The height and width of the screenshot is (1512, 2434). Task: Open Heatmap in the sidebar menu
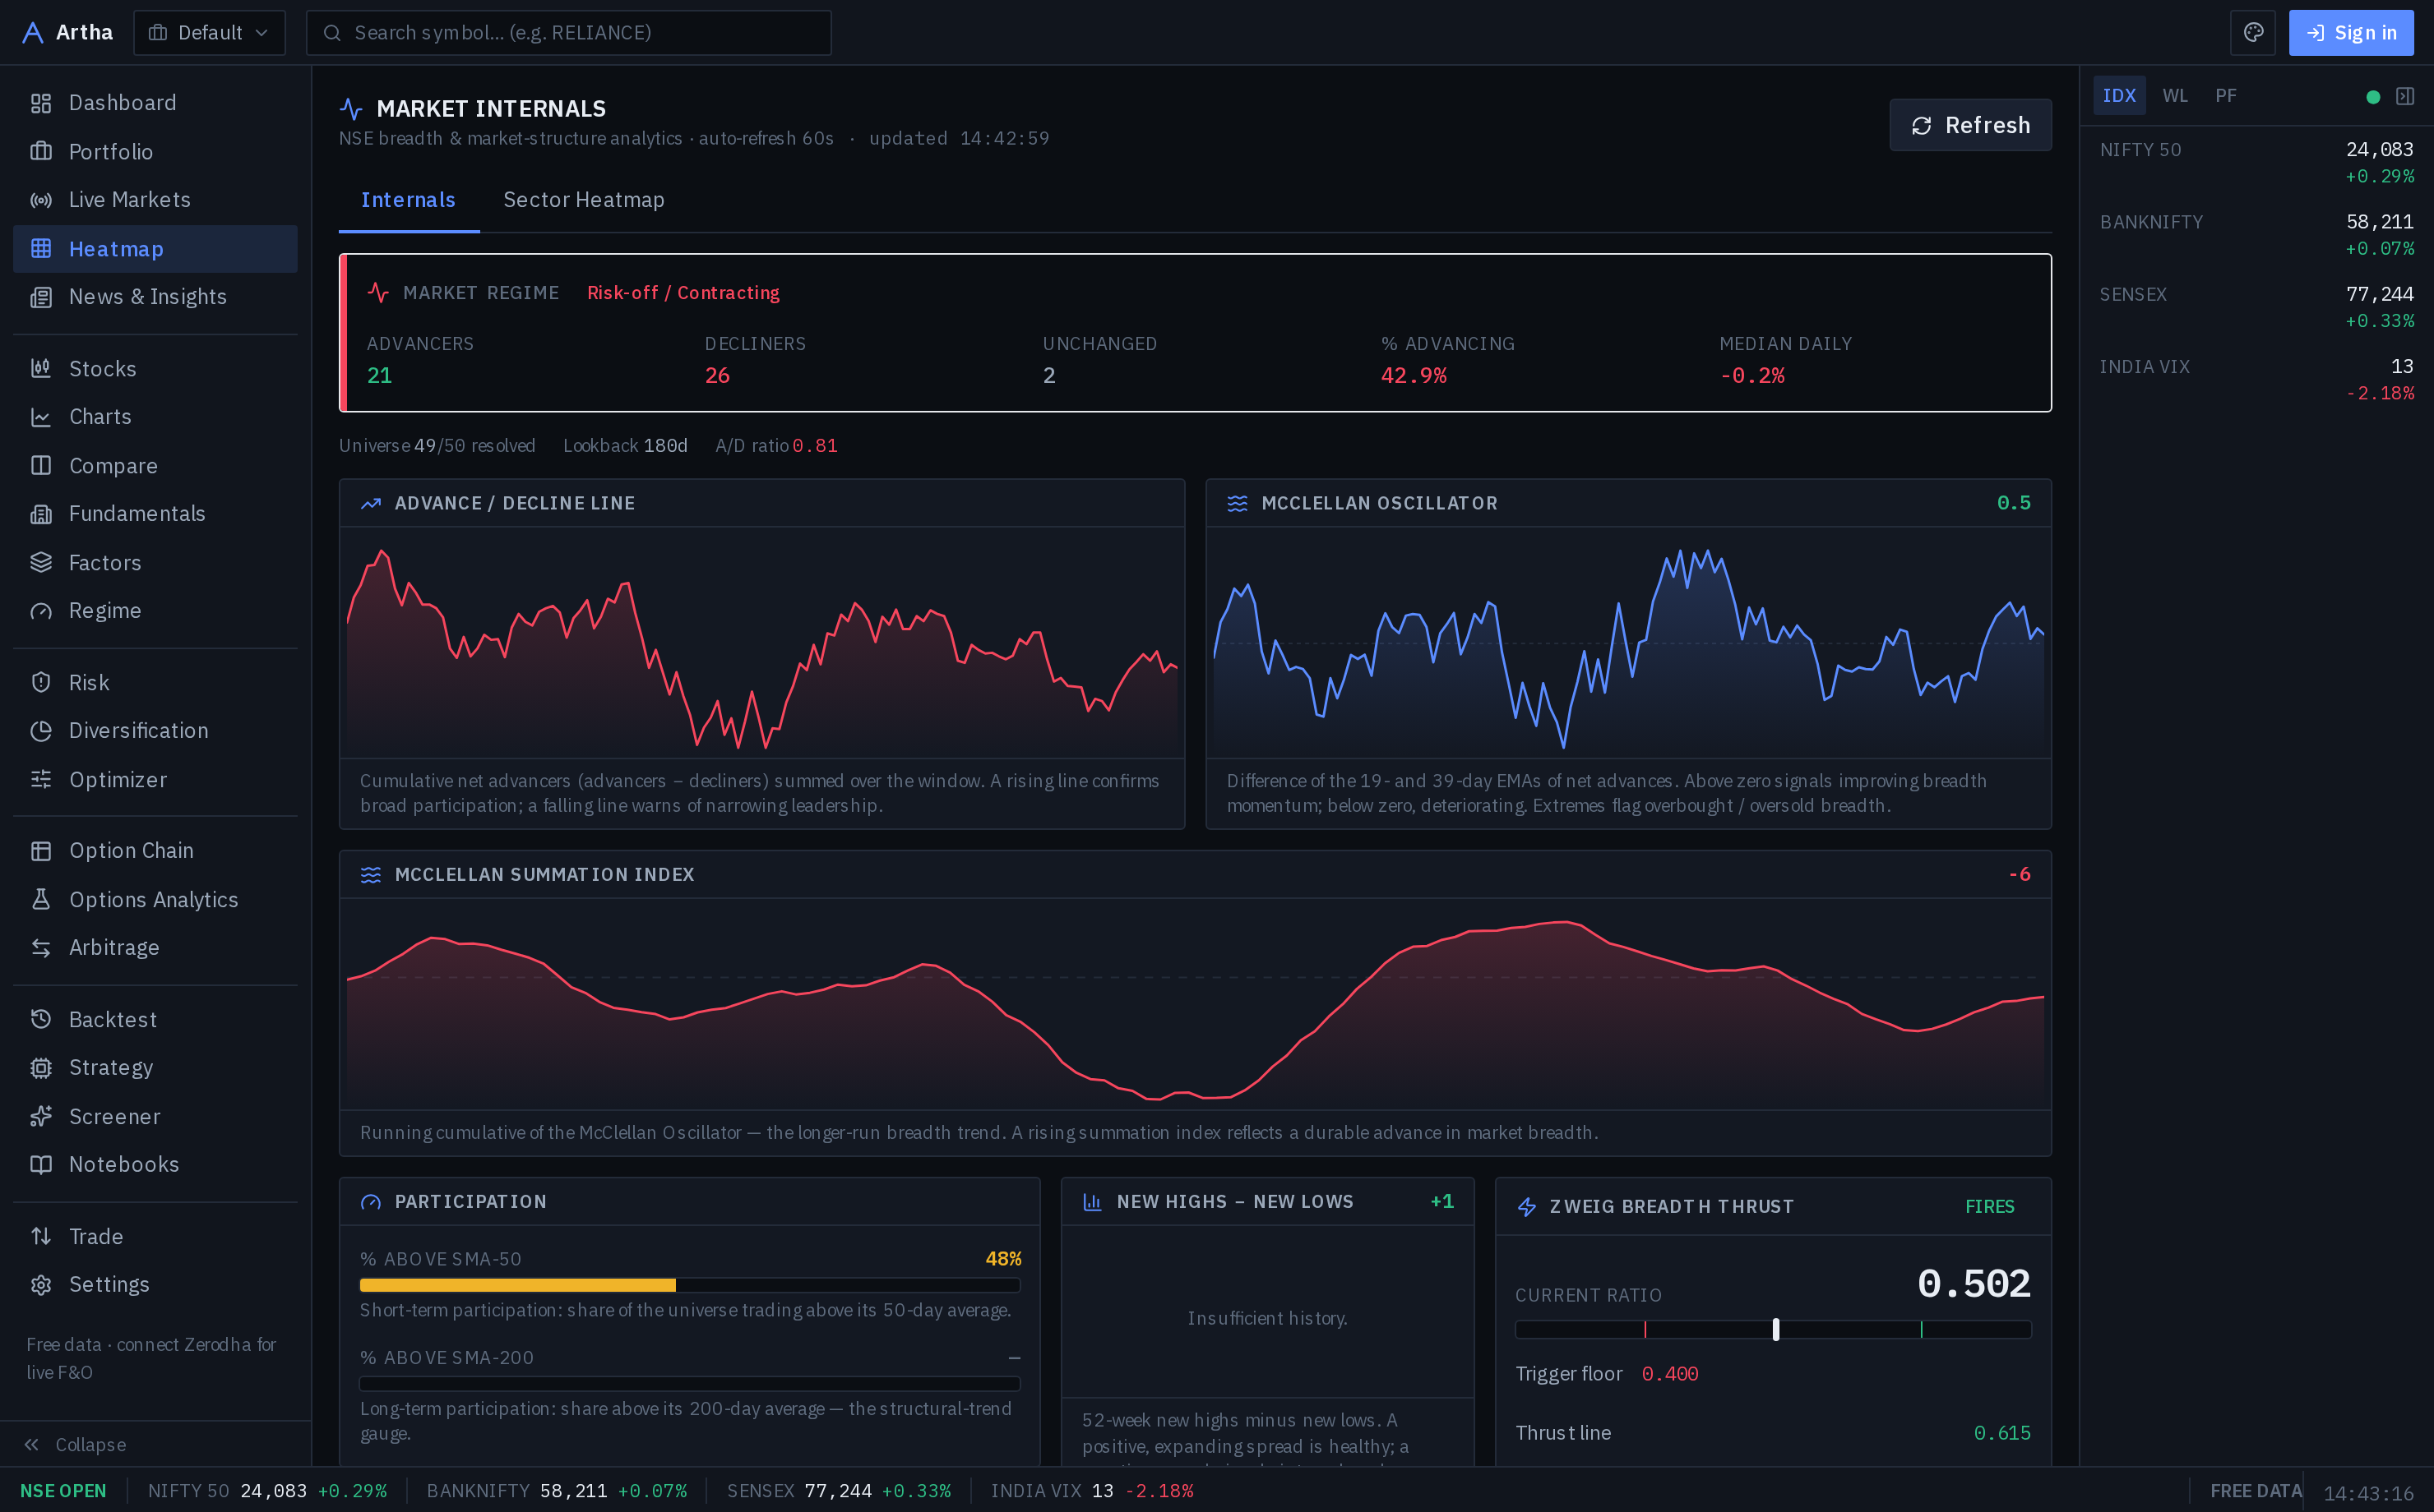[x=155, y=249]
